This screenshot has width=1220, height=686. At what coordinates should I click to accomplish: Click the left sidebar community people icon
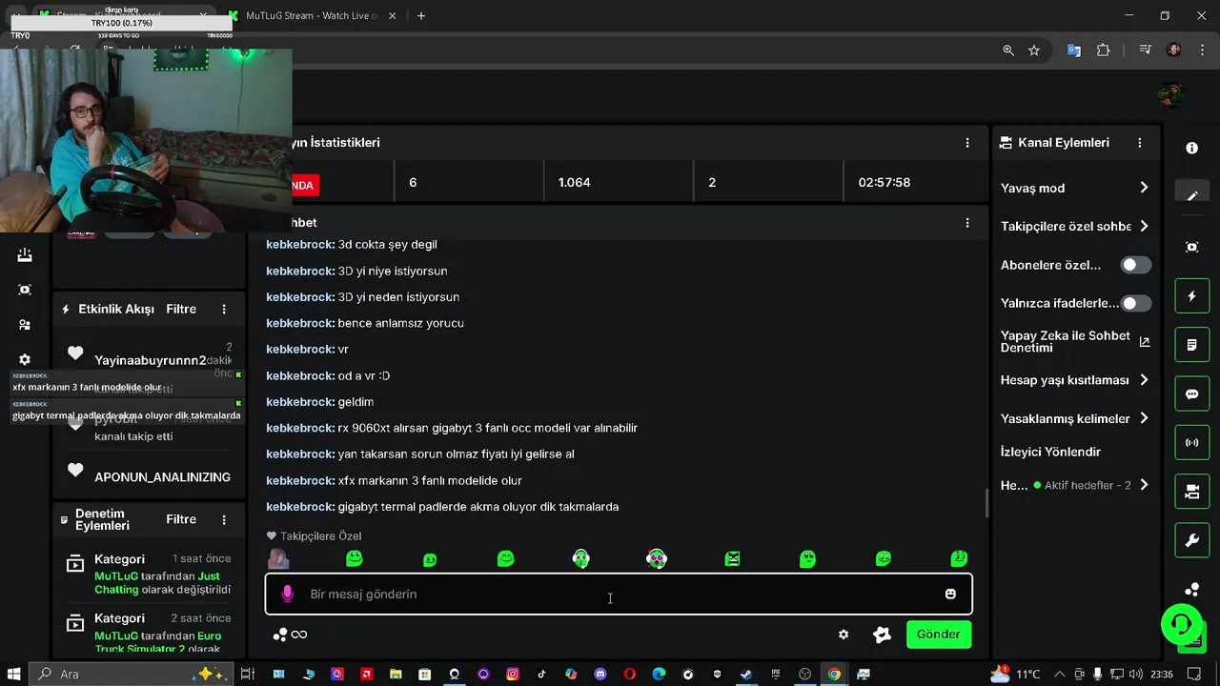tap(25, 325)
